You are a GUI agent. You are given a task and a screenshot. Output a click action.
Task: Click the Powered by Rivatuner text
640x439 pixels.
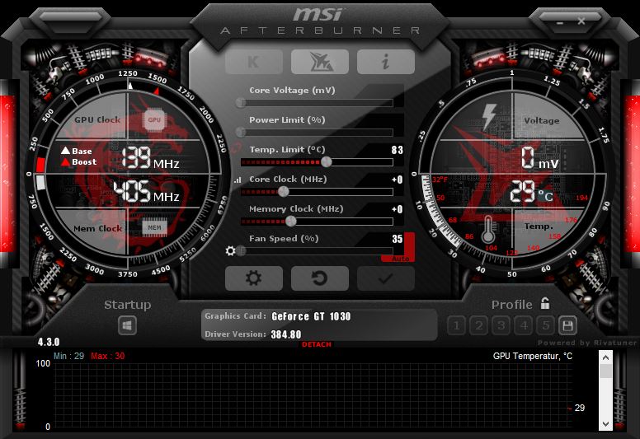(587, 343)
